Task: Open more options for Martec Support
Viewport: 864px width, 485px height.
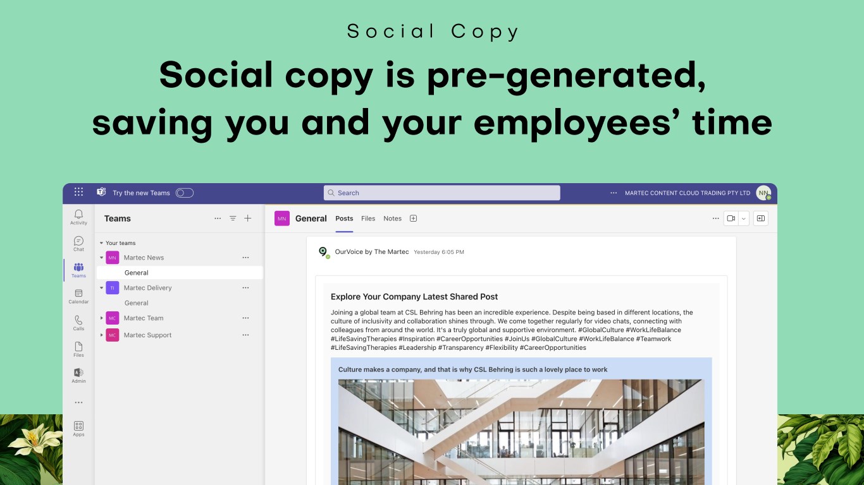Action: point(245,335)
